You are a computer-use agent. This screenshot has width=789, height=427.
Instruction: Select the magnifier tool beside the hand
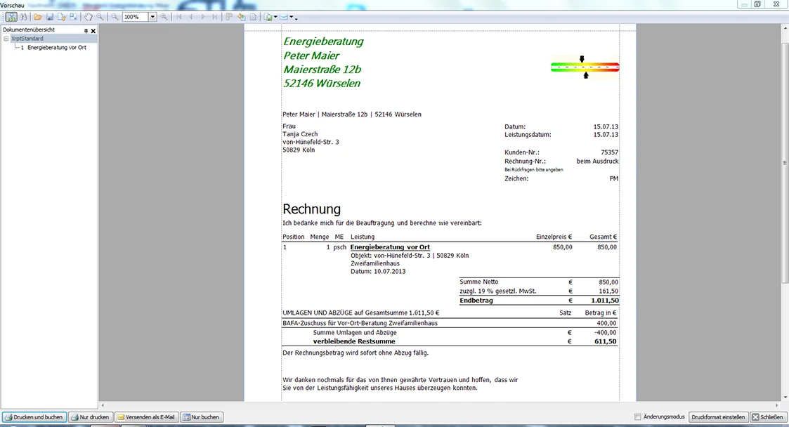[x=100, y=17]
